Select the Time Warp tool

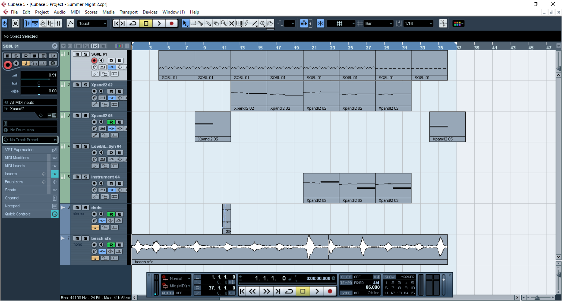pyautogui.click(x=239, y=23)
